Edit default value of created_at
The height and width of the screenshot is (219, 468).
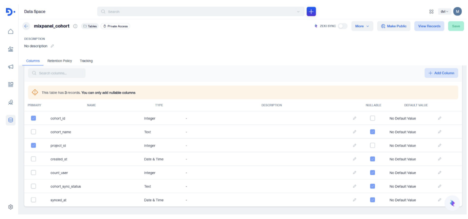[440, 159]
